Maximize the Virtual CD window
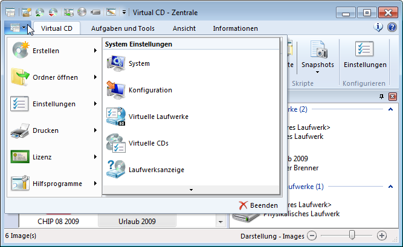 pyautogui.click(x=367, y=12)
